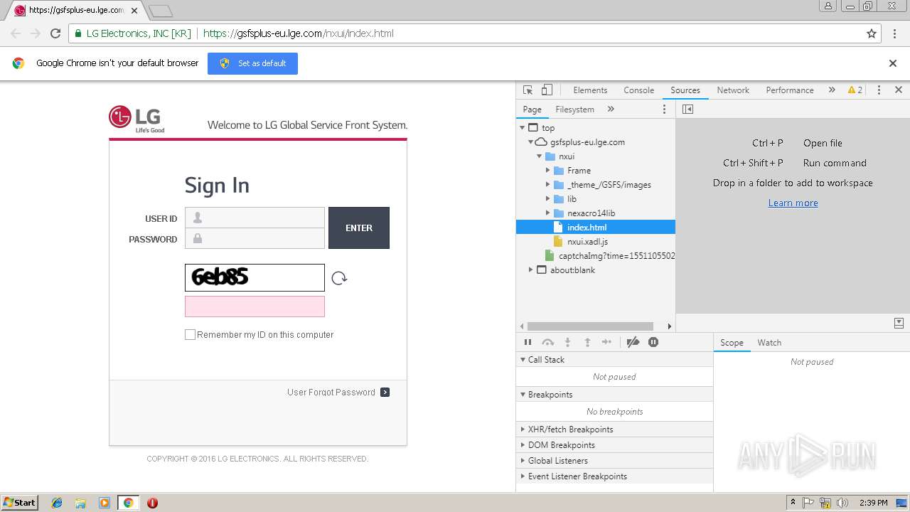The width and height of the screenshot is (910, 512).
Task: Open the Sources tab
Action: click(x=685, y=90)
